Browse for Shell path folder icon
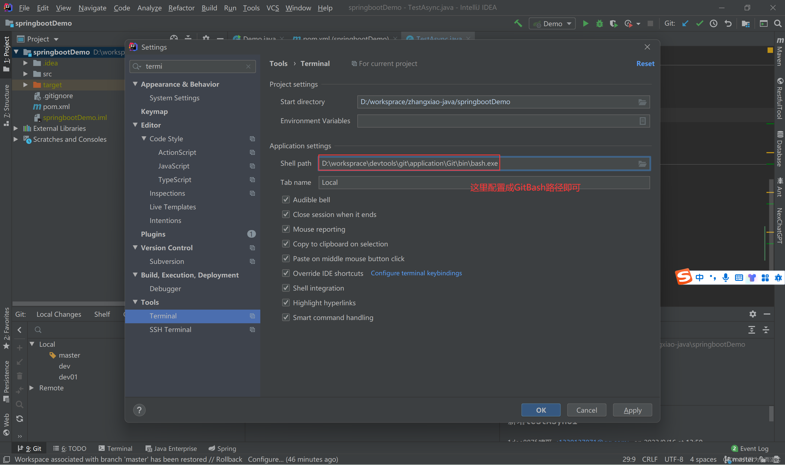The height and width of the screenshot is (465, 785). click(x=642, y=164)
